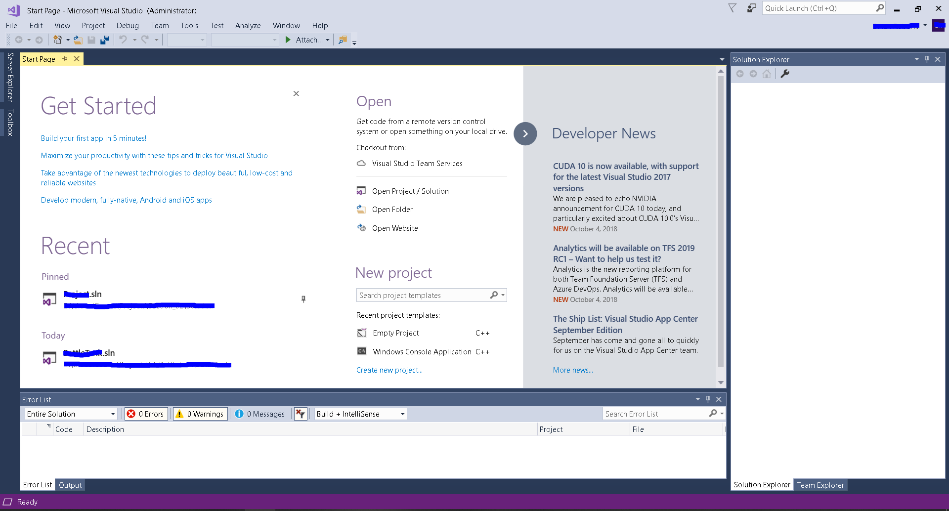
Task: Click Analytics on TFS 2019 headline
Action: (624, 254)
